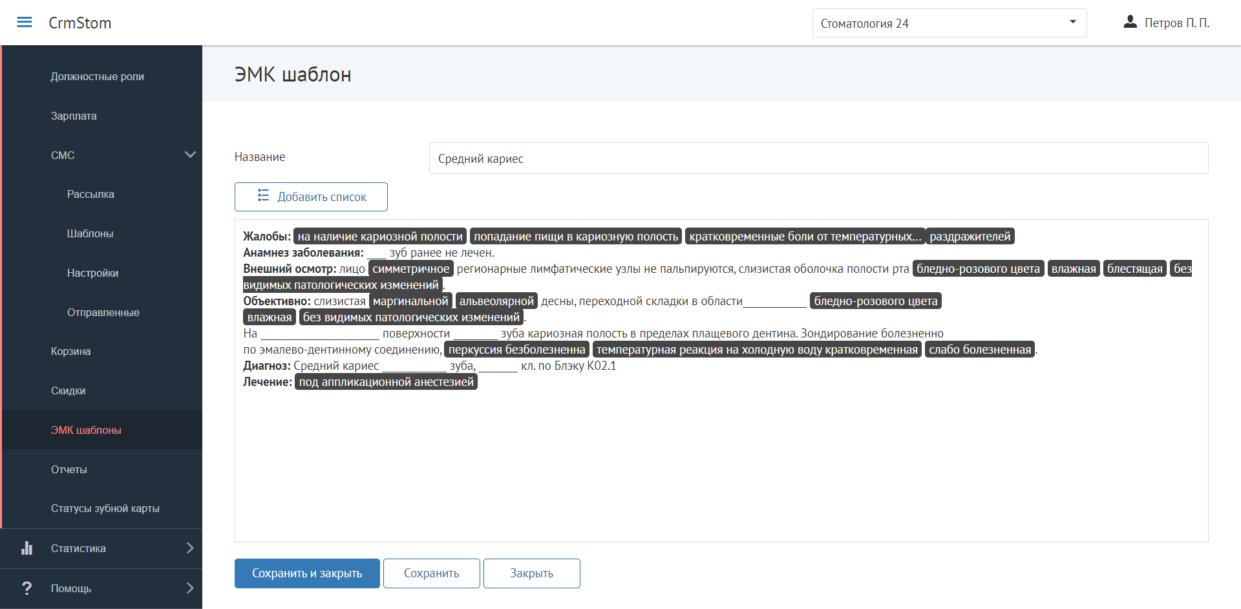Click the 'ЭМК шаблон' page heading

pos(293,74)
